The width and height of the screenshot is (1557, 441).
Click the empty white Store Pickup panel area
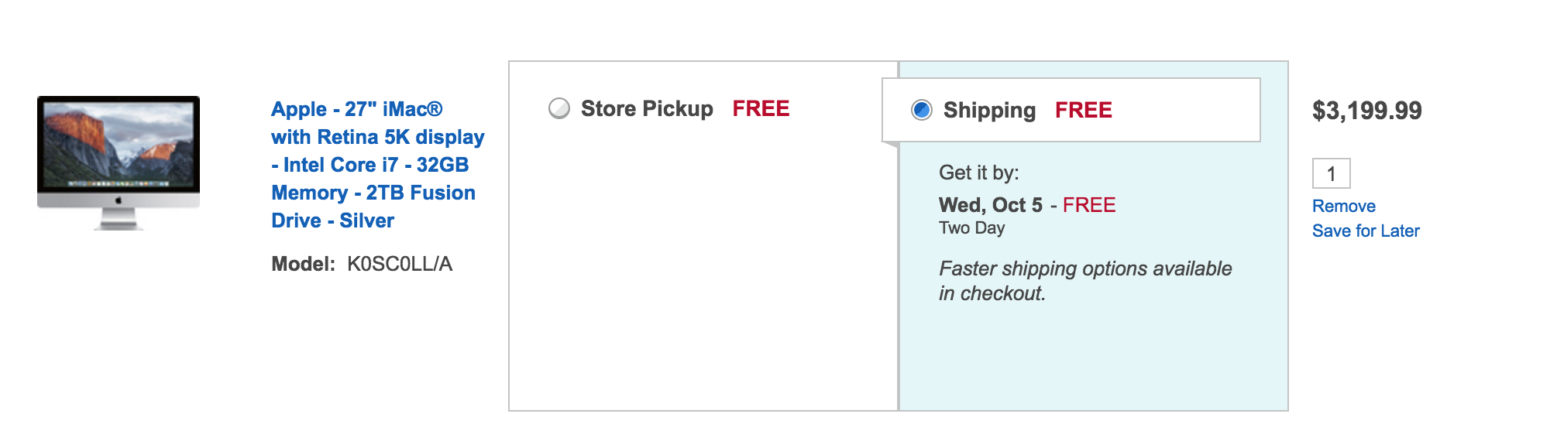coord(703,271)
